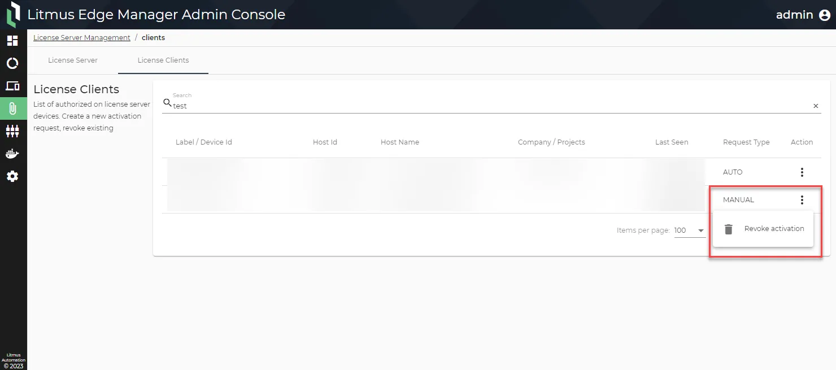Sort by Label / Device Id column
836x370 pixels.
204,142
